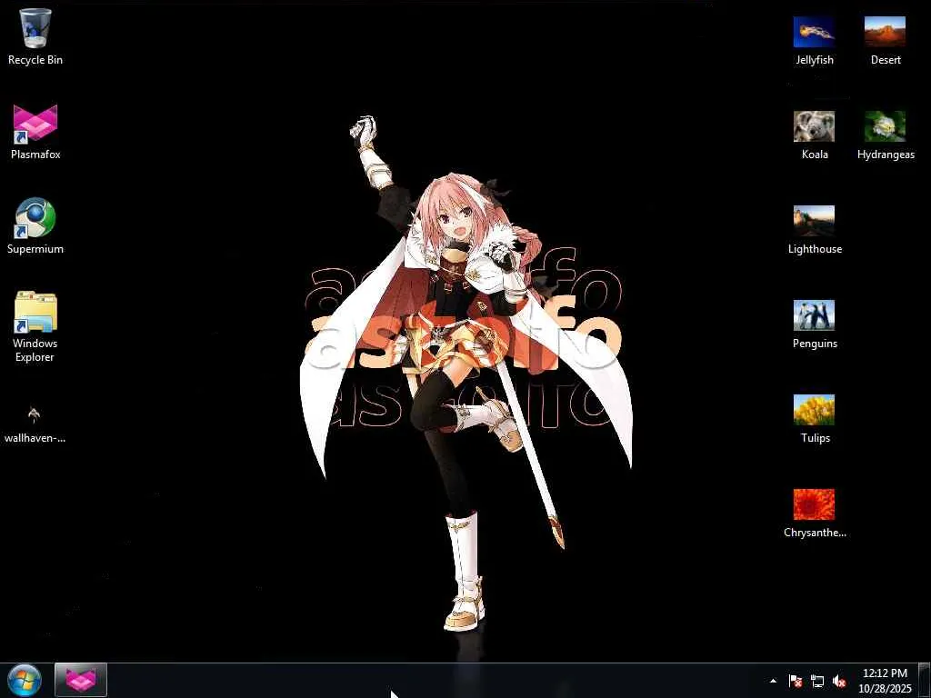The width and height of the screenshot is (931, 698).
Task: Open Plasmafox from the taskbar
Action: tap(81, 680)
